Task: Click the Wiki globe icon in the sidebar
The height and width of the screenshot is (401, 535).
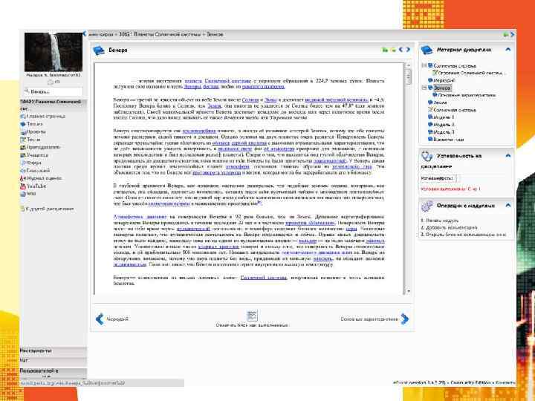Action: [23, 194]
